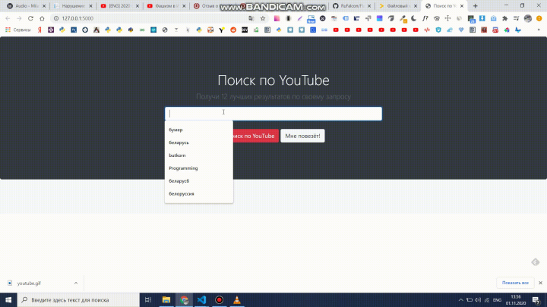Screen dimensions: 547x307
Task: Reload the page with the refresh icon
Action: [x=30, y=18]
